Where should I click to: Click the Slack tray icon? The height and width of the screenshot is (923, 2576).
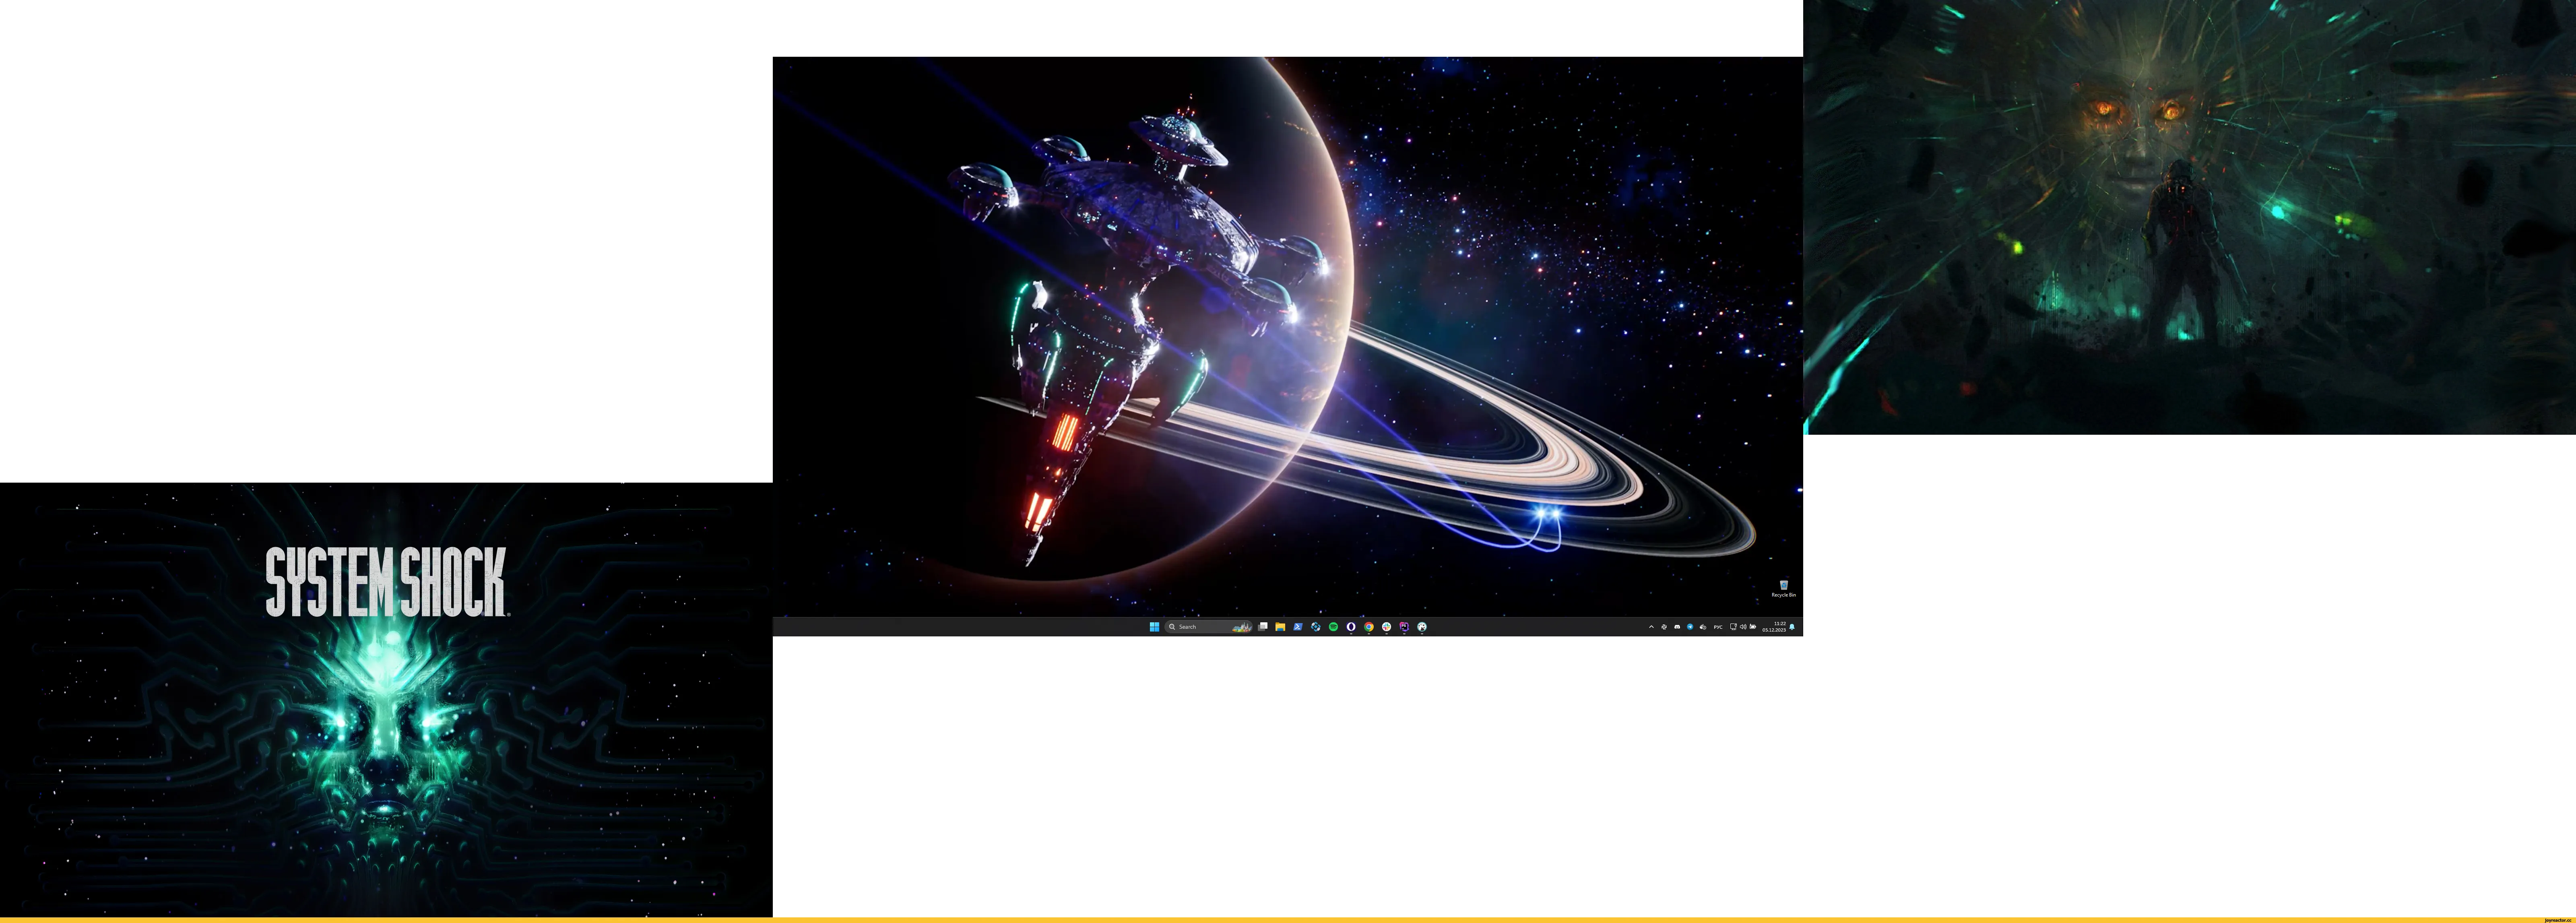[x=1664, y=627]
